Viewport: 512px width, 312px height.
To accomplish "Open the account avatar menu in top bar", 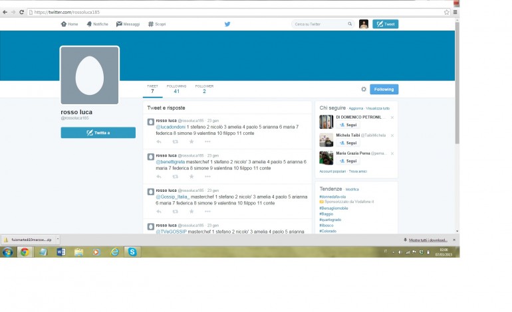I will 364,24.
